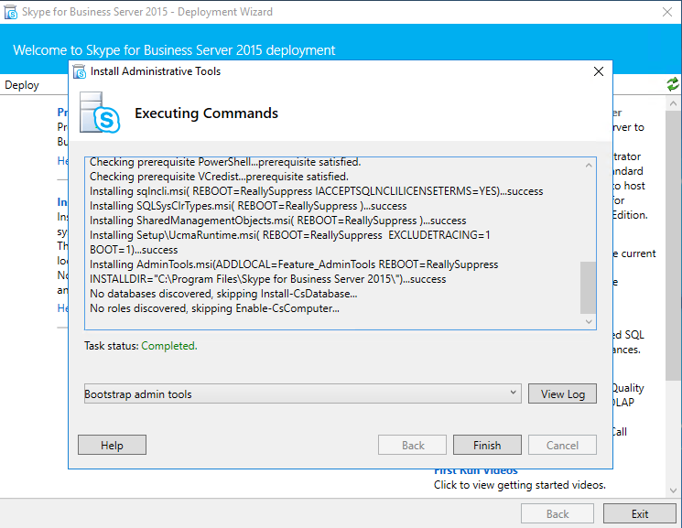Viewport: 682px width, 528px height.
Task: Click the 'No roles discovered' log line
Action: click(214, 308)
